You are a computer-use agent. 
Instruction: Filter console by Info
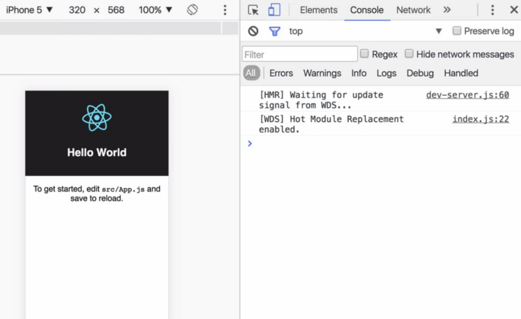tap(359, 73)
